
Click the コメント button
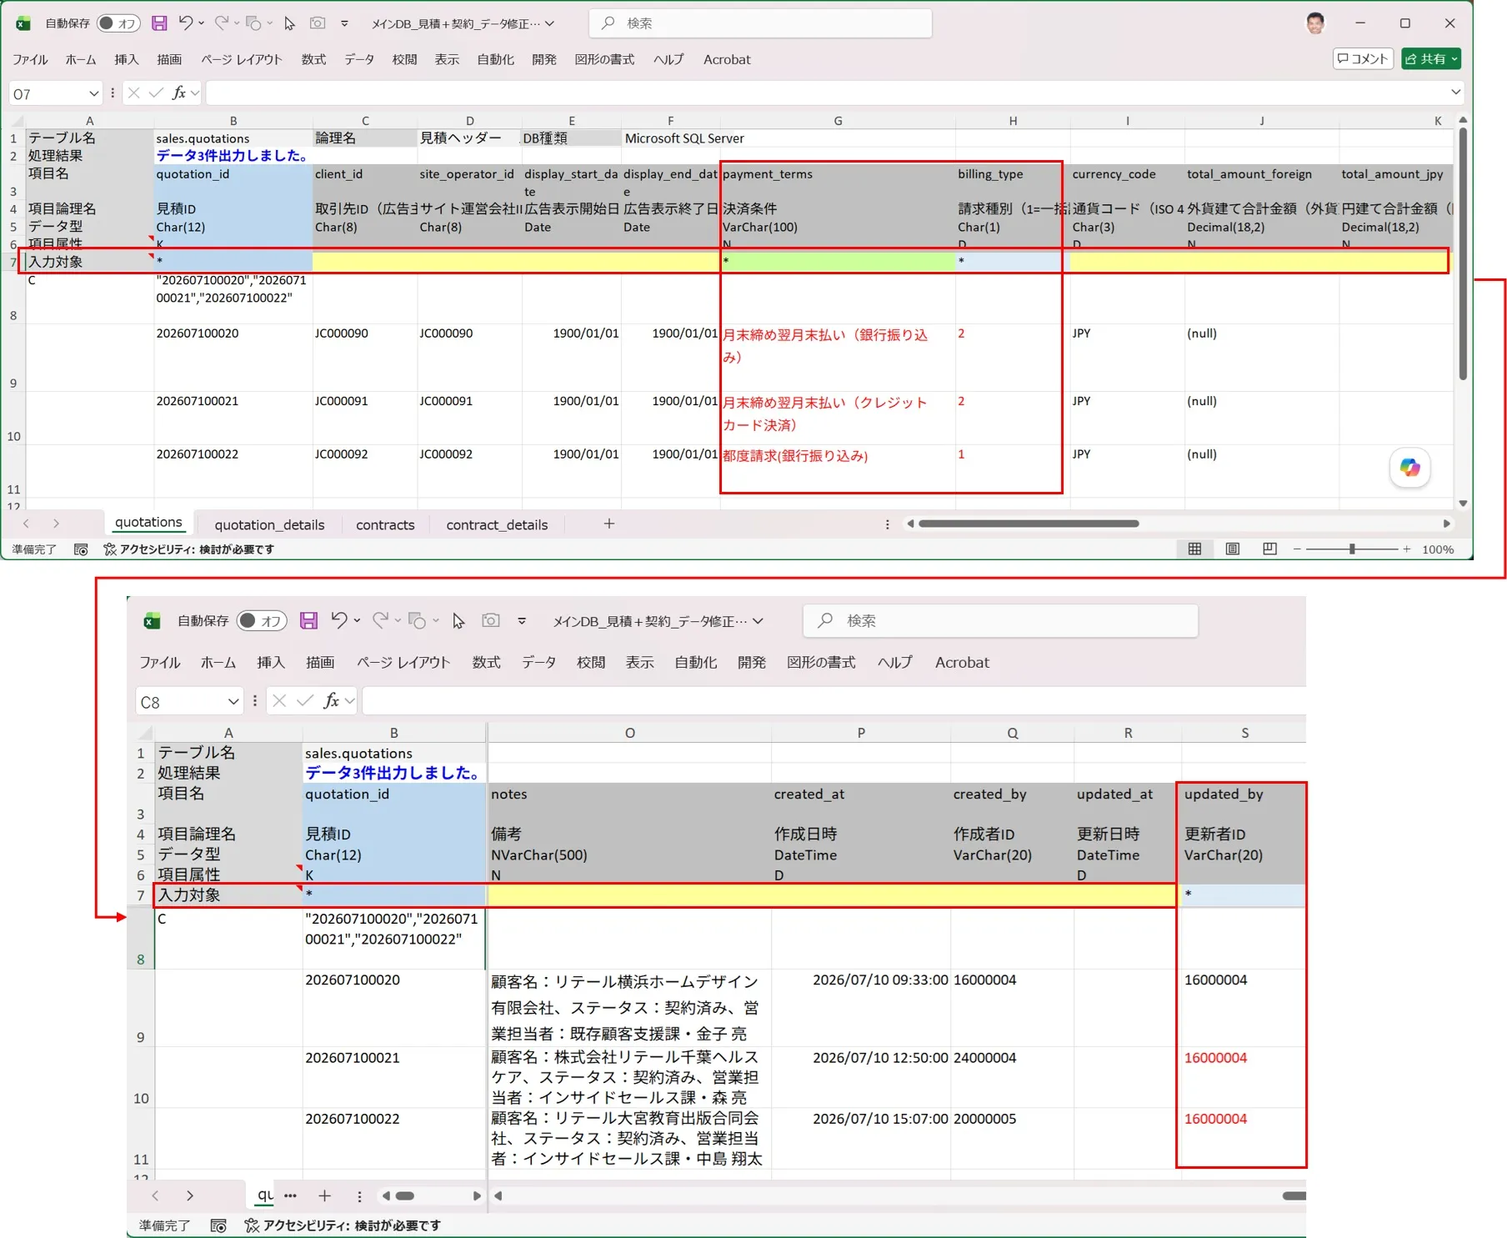click(1364, 59)
